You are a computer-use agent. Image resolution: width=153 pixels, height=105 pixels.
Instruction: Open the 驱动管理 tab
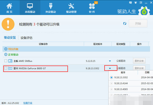tap(71, 8)
